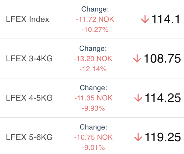Open the LFEX 5-6KG entry
The height and width of the screenshot is (154, 184).
[92, 137]
